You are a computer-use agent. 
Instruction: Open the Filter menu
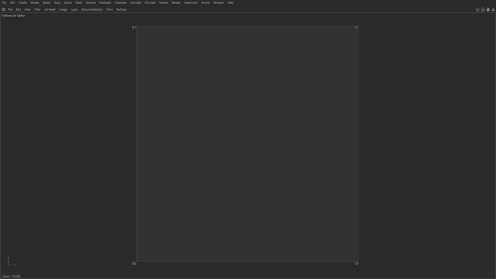37,10
